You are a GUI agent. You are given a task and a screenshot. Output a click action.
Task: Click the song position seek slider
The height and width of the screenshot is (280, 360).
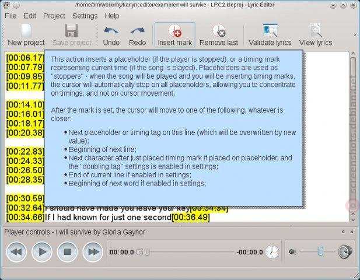click(x=190, y=252)
